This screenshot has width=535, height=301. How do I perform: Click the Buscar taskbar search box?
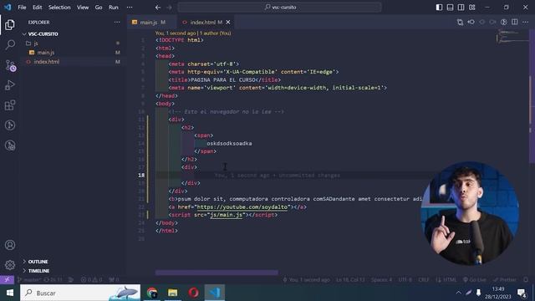tap(80, 293)
